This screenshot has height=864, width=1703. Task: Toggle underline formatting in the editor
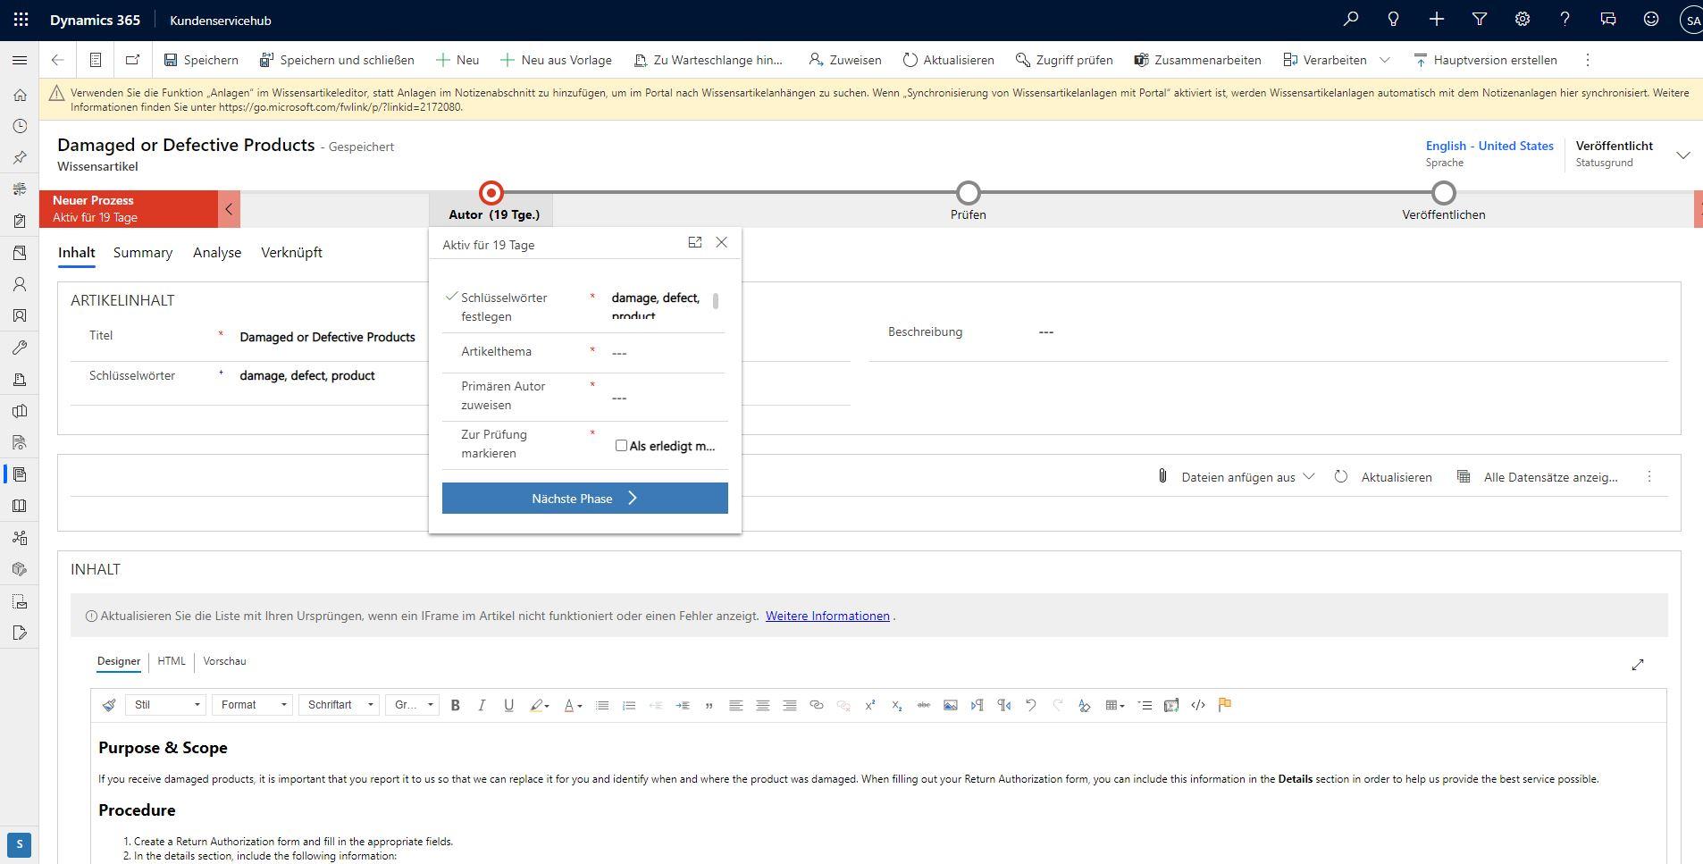508,705
